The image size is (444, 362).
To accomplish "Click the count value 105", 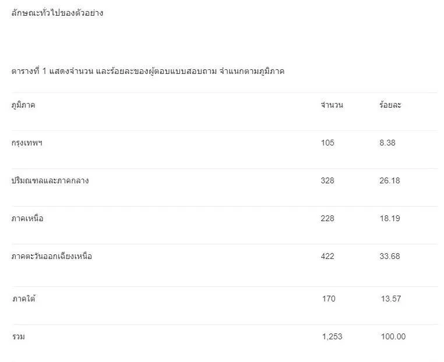I will [x=327, y=143].
